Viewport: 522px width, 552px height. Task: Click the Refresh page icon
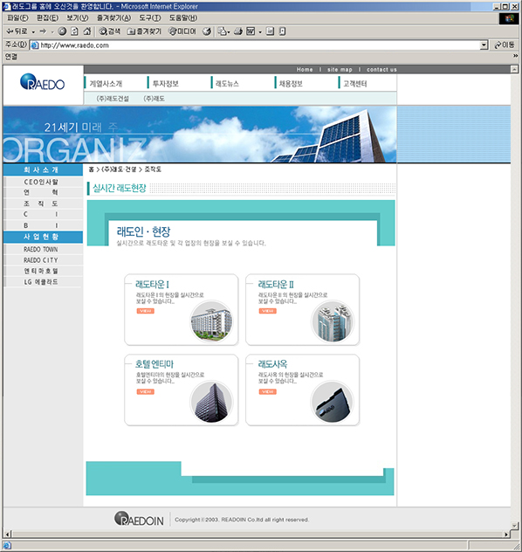tap(74, 31)
